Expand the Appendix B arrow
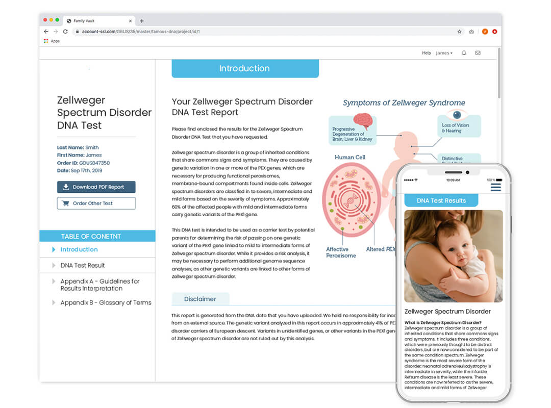 [54, 302]
